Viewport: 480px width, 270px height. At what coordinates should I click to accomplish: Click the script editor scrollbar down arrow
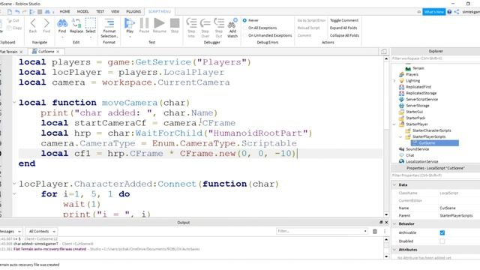[386, 214]
